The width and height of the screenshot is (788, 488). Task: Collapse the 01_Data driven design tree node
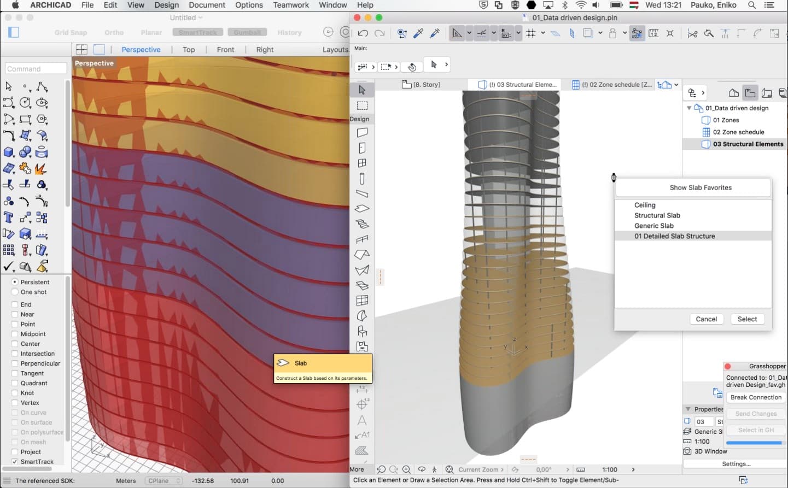pos(689,108)
